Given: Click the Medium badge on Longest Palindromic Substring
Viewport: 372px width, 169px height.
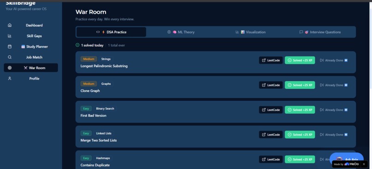Looking at the screenshot, I should click(x=89, y=59).
